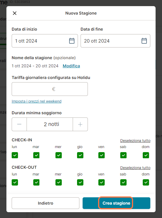Screen dimensions: 162x218
Task: Uncheck Monday check-in checkbox
Action: pos(15,155)
